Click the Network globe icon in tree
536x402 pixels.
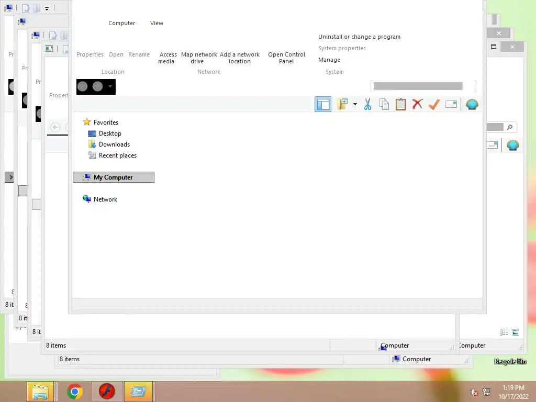tap(87, 199)
